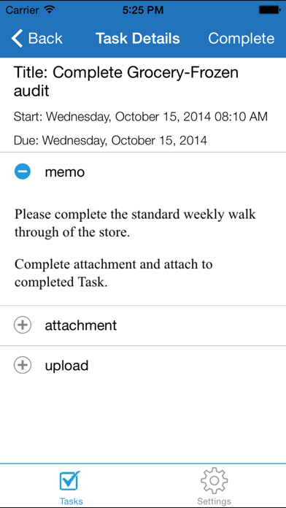This screenshot has height=508, width=286.
Task: Tap the attachment plus circle icon
Action: (23, 325)
